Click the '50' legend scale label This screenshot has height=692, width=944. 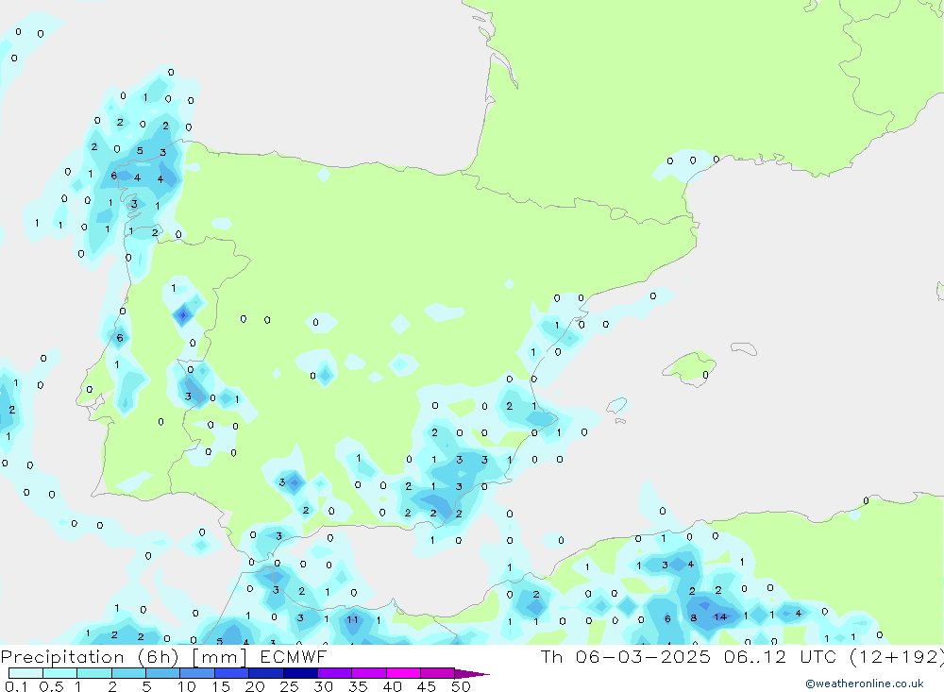462,686
